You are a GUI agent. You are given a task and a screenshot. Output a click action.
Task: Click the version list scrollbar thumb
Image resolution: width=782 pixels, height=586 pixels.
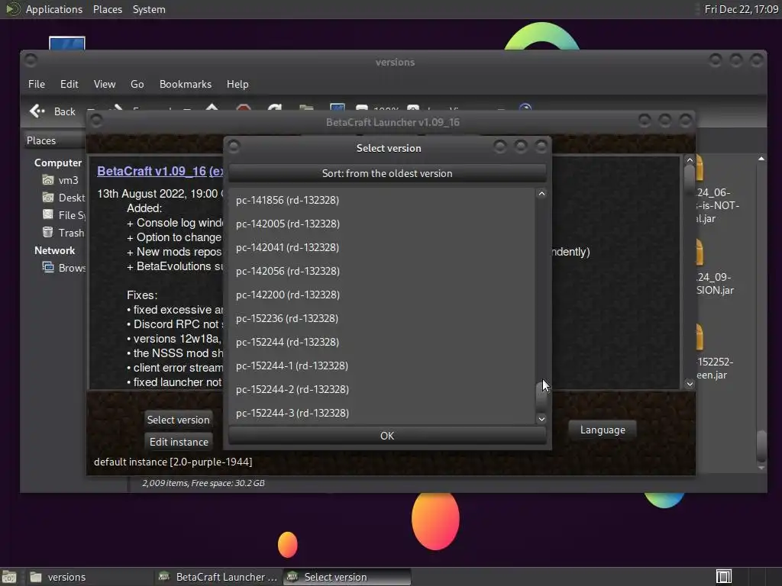[541, 396]
